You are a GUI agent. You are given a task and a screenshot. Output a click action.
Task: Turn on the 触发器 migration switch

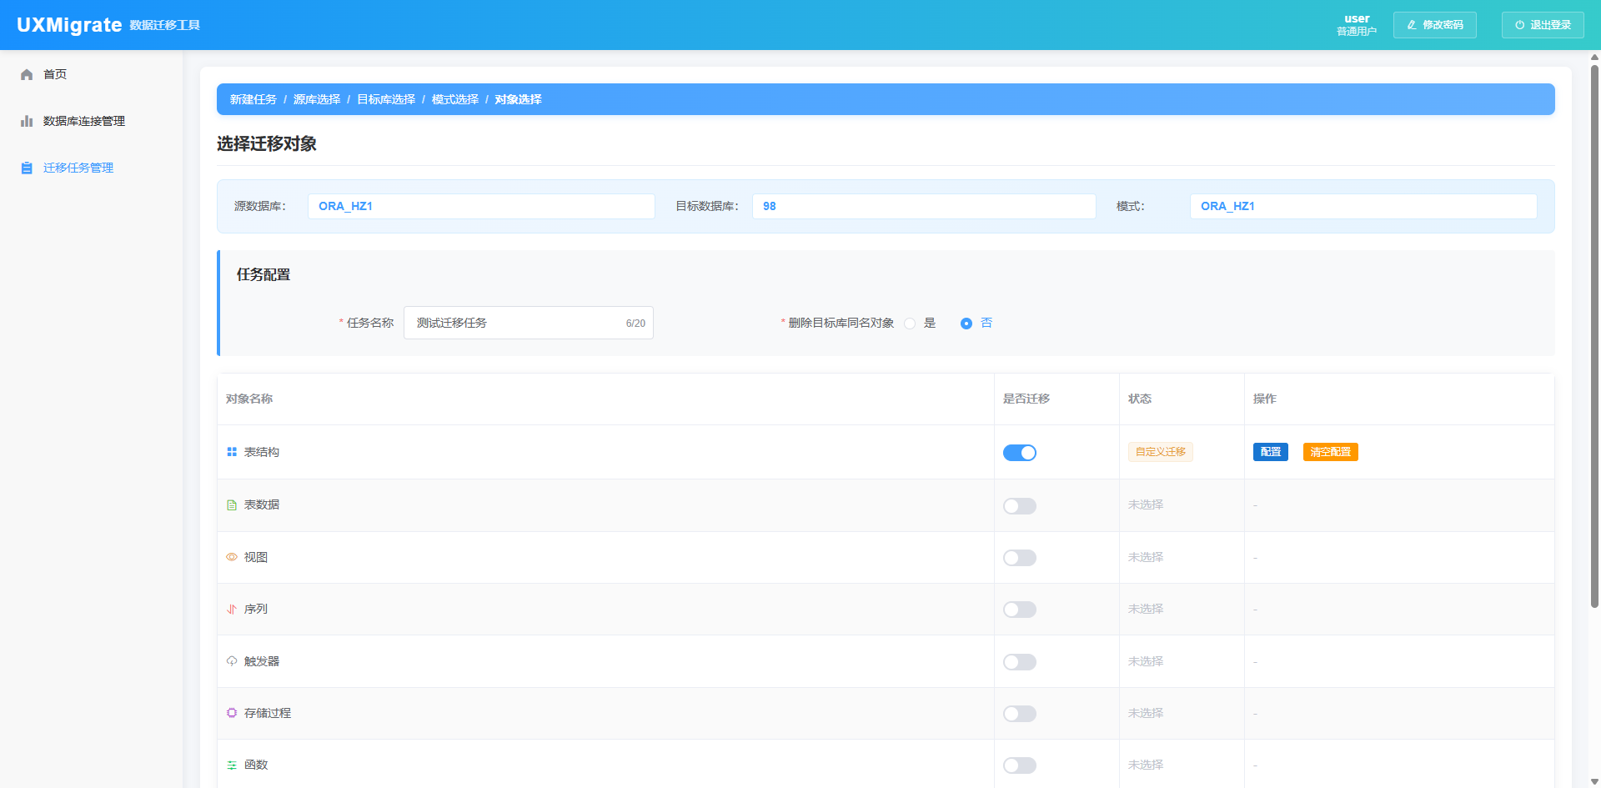pos(1019,662)
